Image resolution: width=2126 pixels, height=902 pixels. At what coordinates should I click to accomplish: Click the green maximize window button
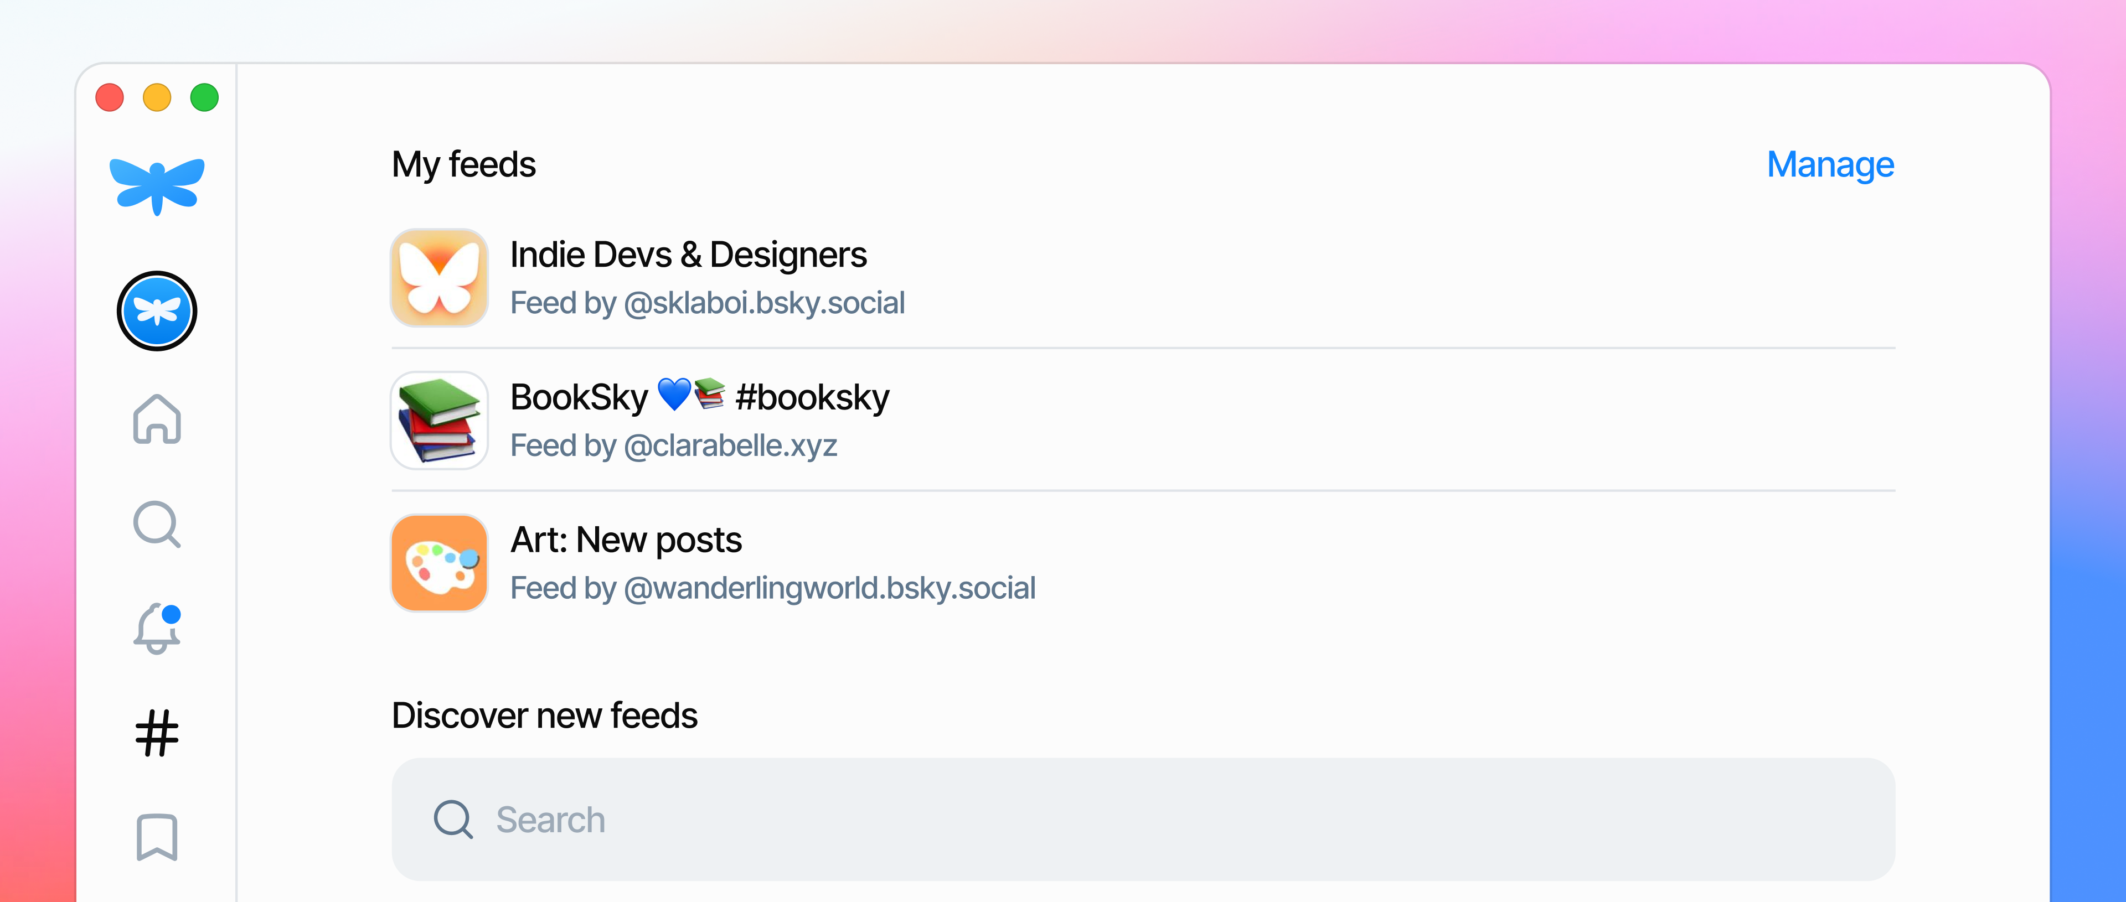click(205, 97)
